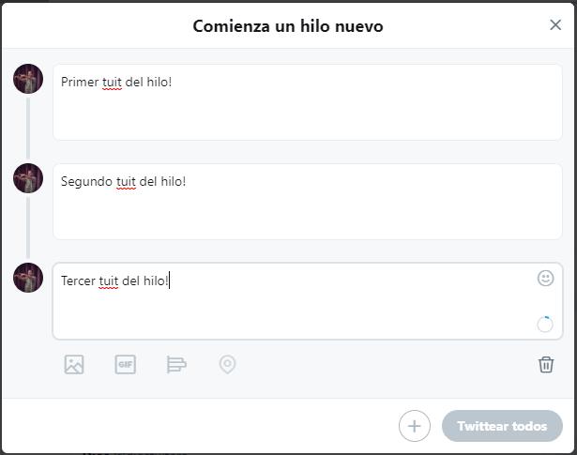577x455 pixels.
Task: Focus the 'Tercer tuit del hilo!' text box
Action: coord(308,301)
